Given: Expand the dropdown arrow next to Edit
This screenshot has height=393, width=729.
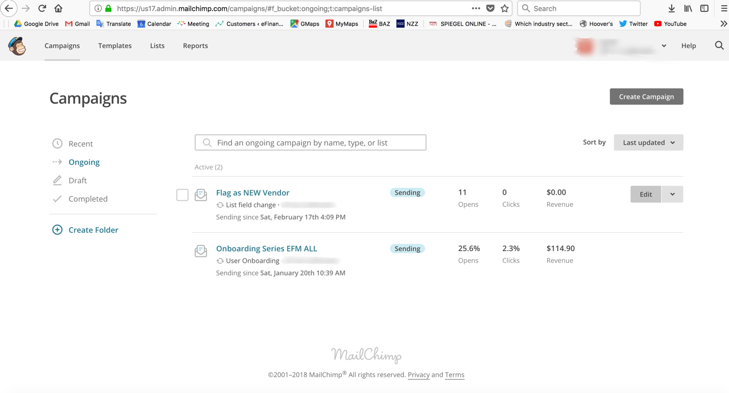Looking at the screenshot, I should pyautogui.click(x=672, y=194).
